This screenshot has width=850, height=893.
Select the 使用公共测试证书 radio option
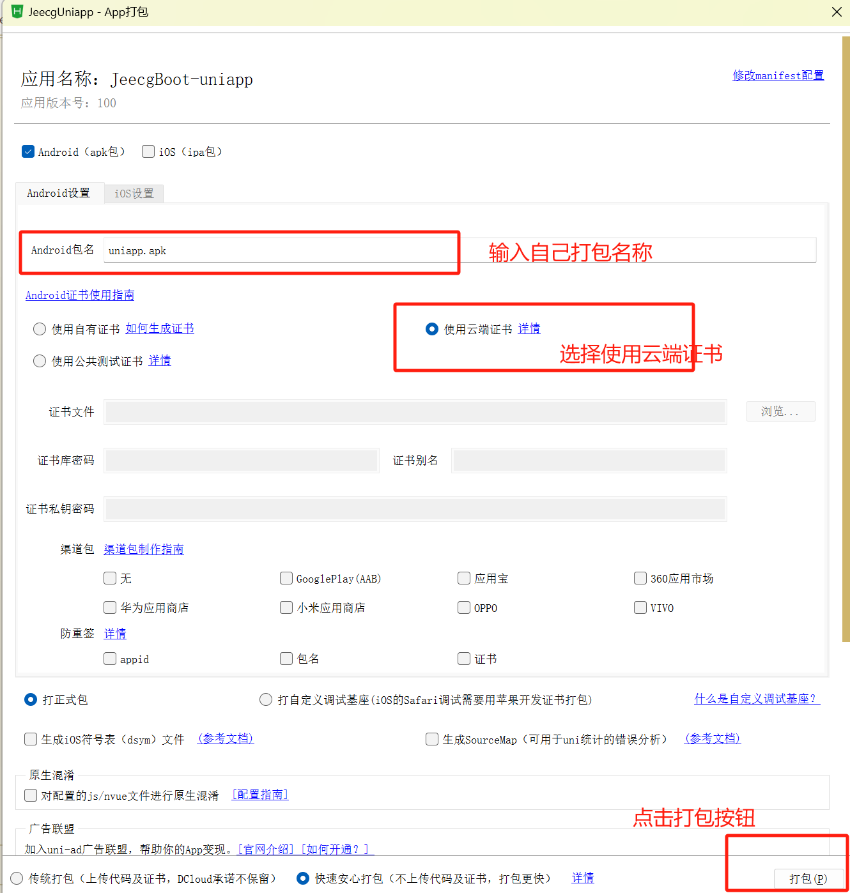40,361
